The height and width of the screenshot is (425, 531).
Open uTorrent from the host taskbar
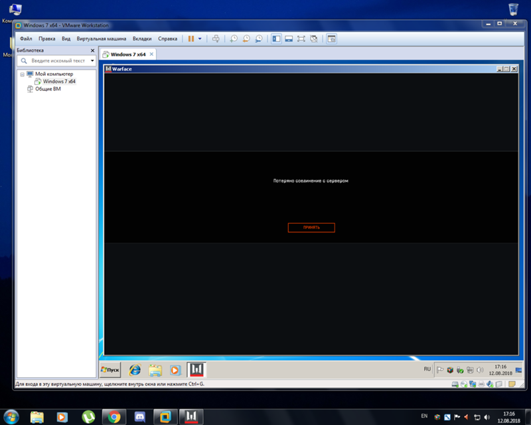pyautogui.click(x=88, y=417)
